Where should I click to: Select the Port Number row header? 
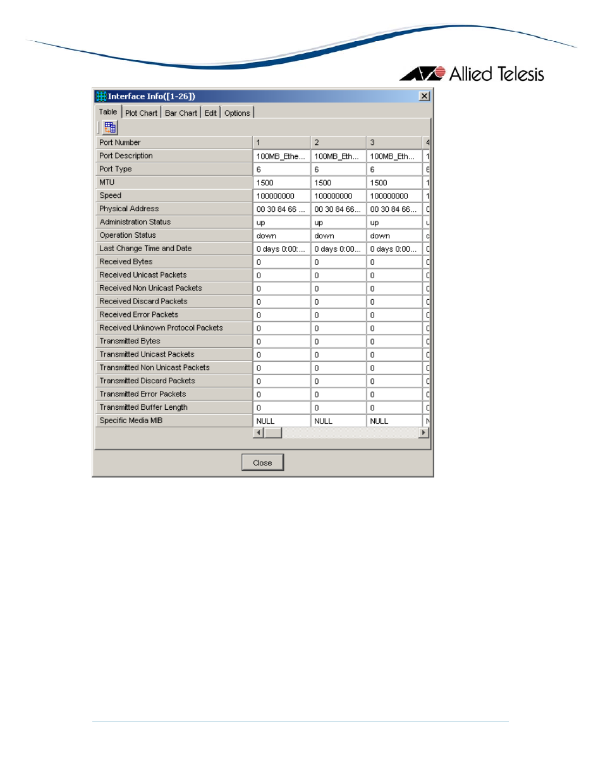pyautogui.click(x=174, y=142)
